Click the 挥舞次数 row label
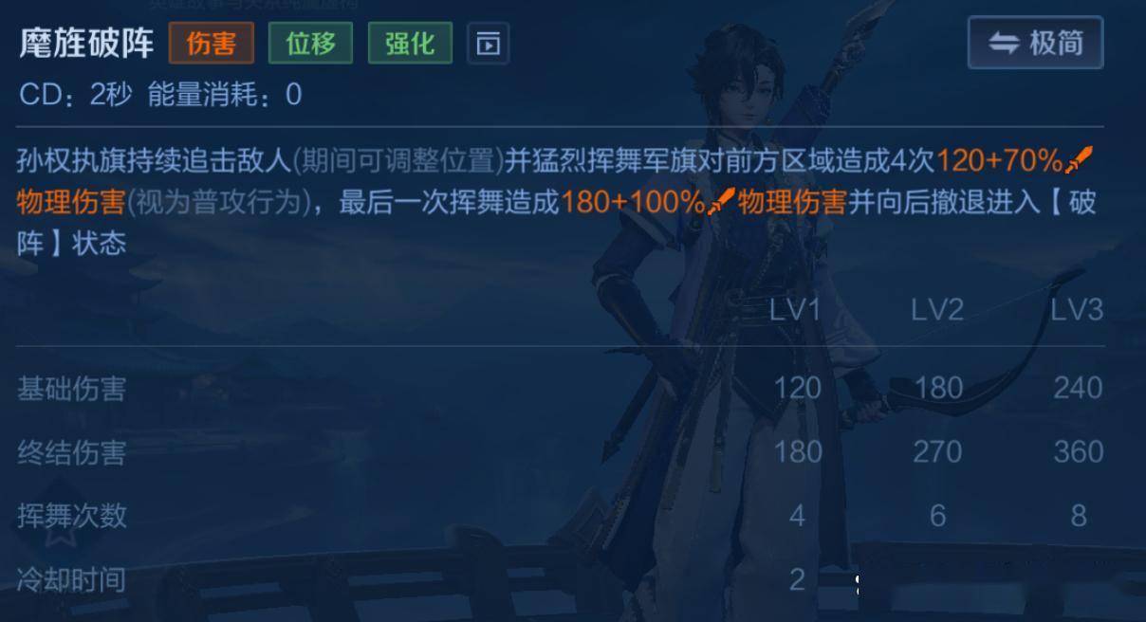 pos(71,516)
